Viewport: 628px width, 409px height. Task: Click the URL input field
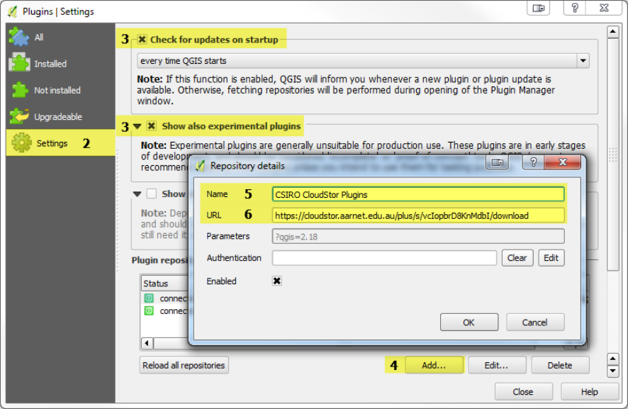coord(418,215)
